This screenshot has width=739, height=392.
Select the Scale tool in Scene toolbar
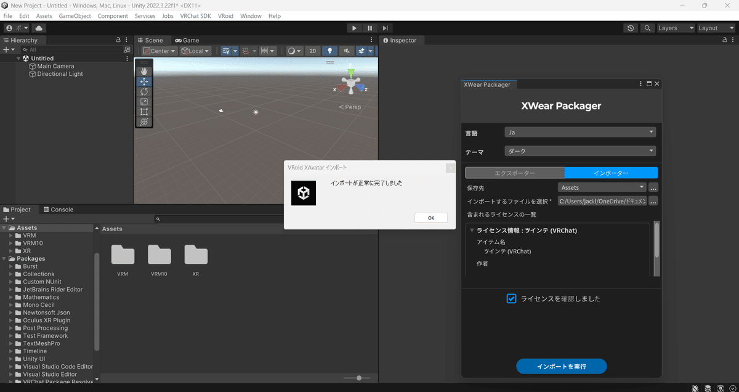(x=144, y=102)
